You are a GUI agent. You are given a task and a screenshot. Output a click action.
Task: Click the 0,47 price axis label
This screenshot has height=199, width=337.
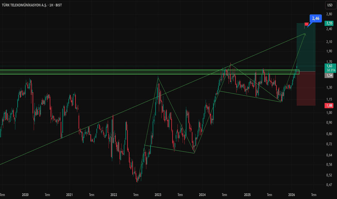329,185
